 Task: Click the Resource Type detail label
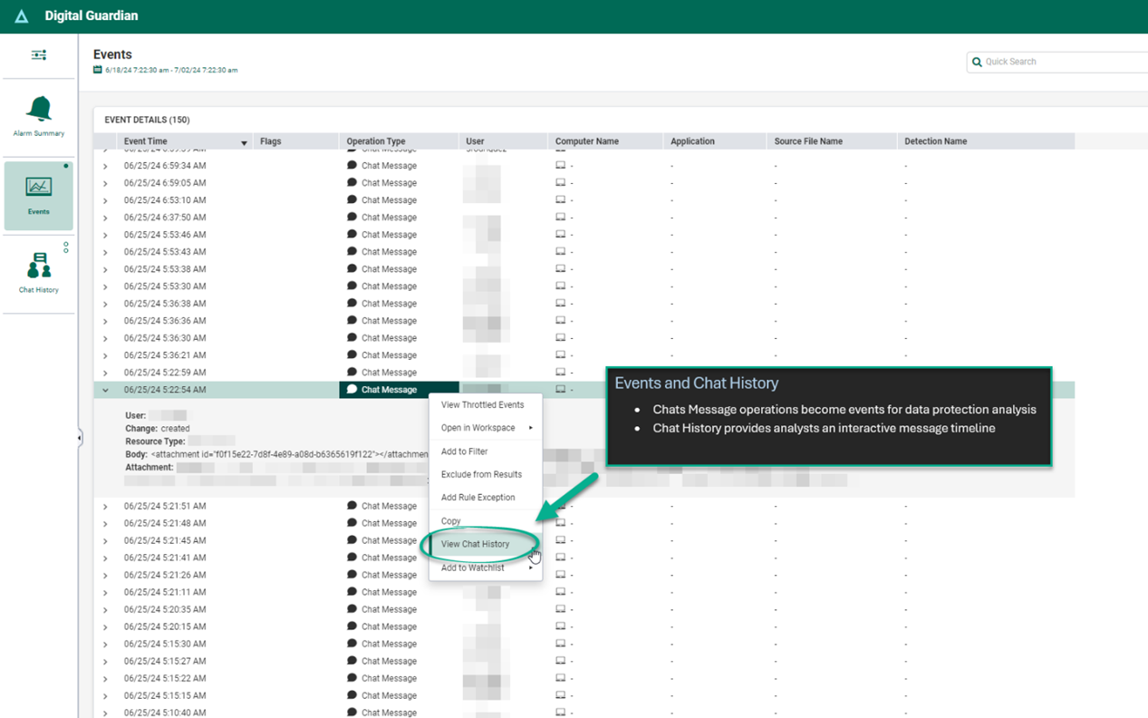point(155,441)
